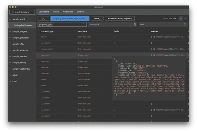
Task: Click the Search Database field
Action: click(22, 12)
